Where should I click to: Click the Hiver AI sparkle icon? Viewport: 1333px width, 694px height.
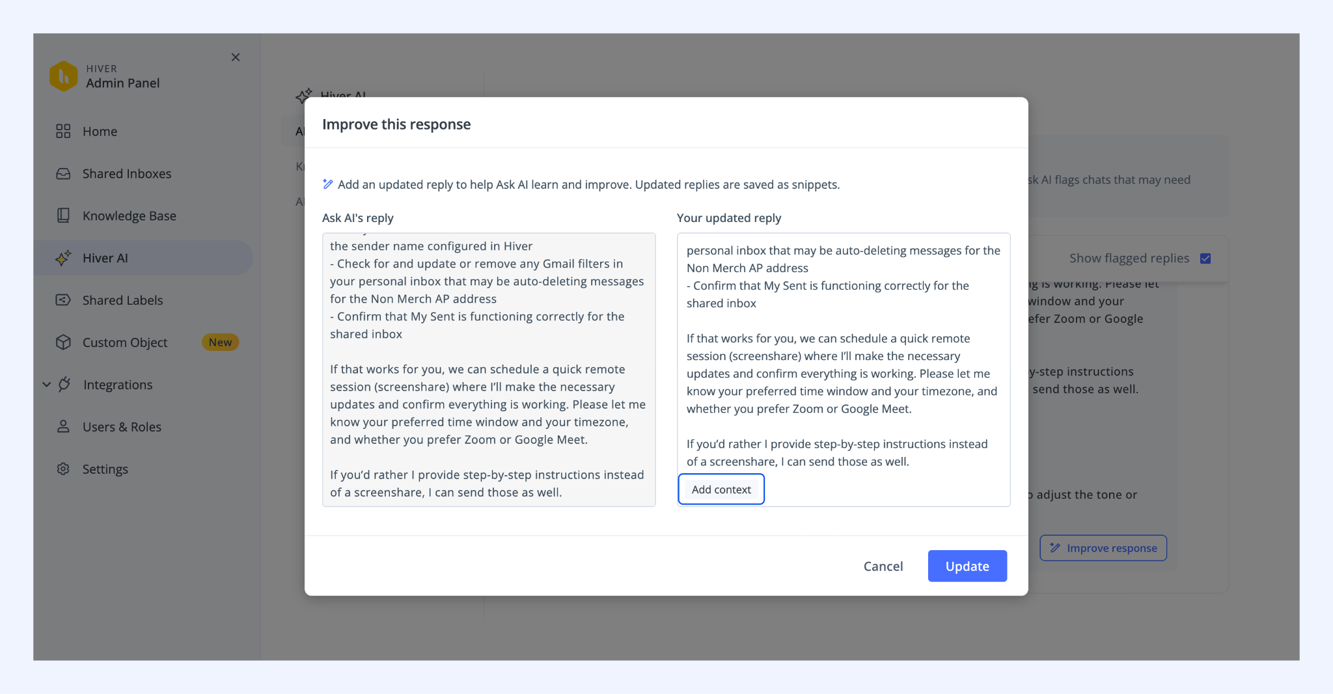coord(63,258)
